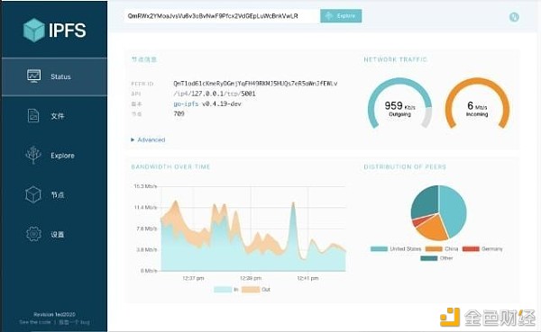Select the Peer ID value text
Screen dimensions: 541x332
pyautogui.click(x=255, y=84)
